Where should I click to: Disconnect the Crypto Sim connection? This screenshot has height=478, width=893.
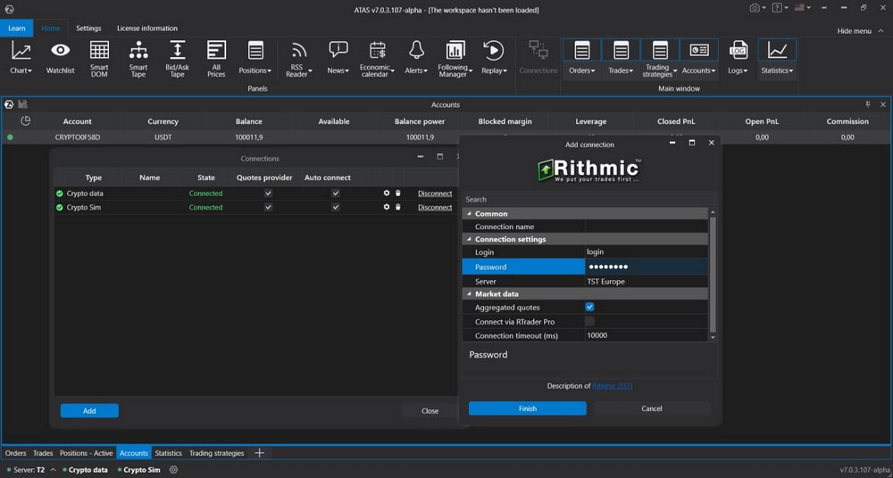pos(435,207)
